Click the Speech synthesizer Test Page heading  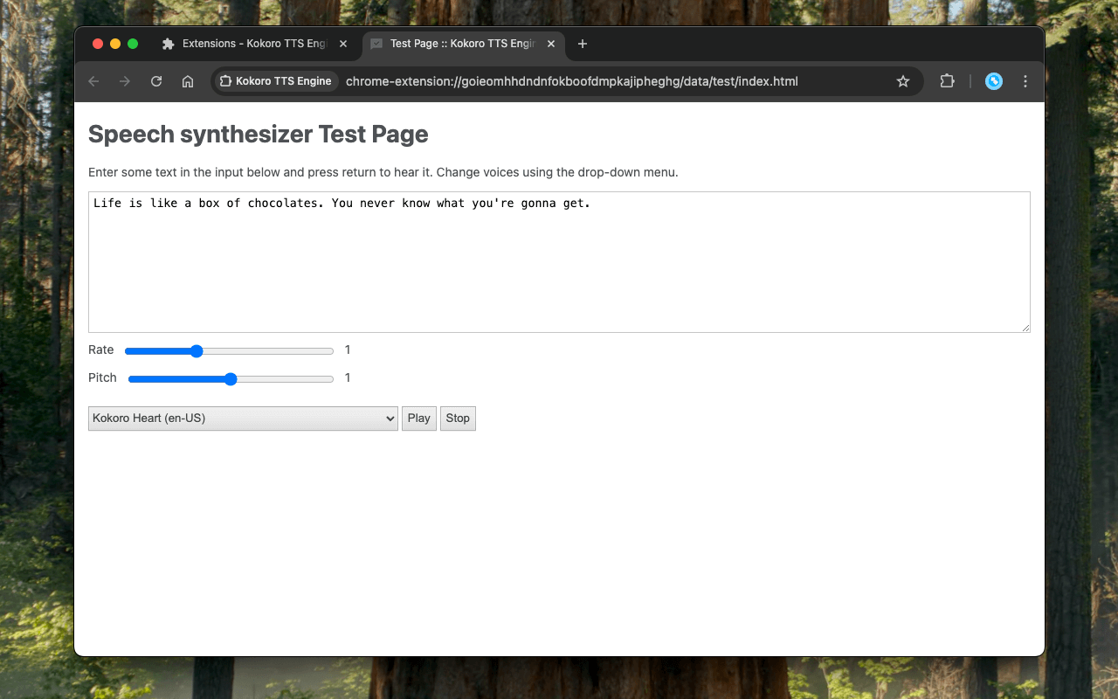click(x=259, y=134)
